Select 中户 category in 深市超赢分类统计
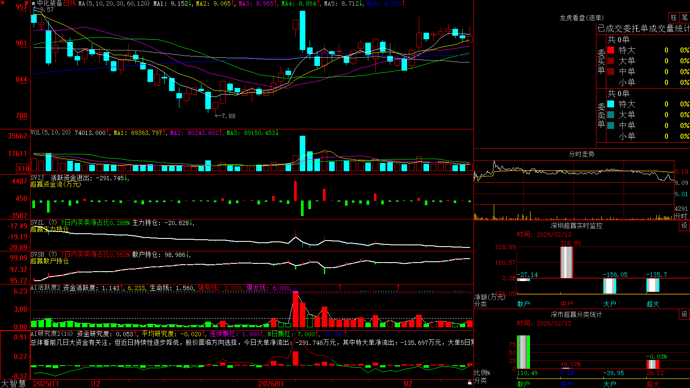The height and width of the screenshot is (388, 690). [567, 384]
